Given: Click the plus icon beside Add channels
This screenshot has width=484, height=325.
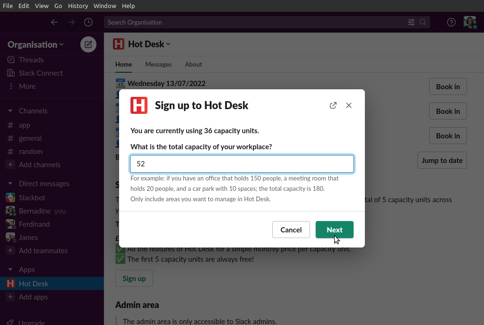Looking at the screenshot, I should [10, 165].
